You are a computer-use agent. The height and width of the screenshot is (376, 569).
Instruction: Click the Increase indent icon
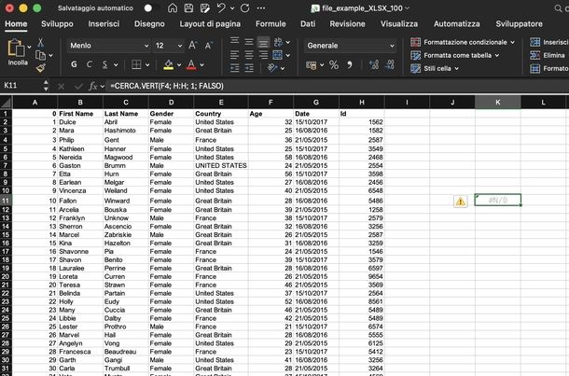249,68
